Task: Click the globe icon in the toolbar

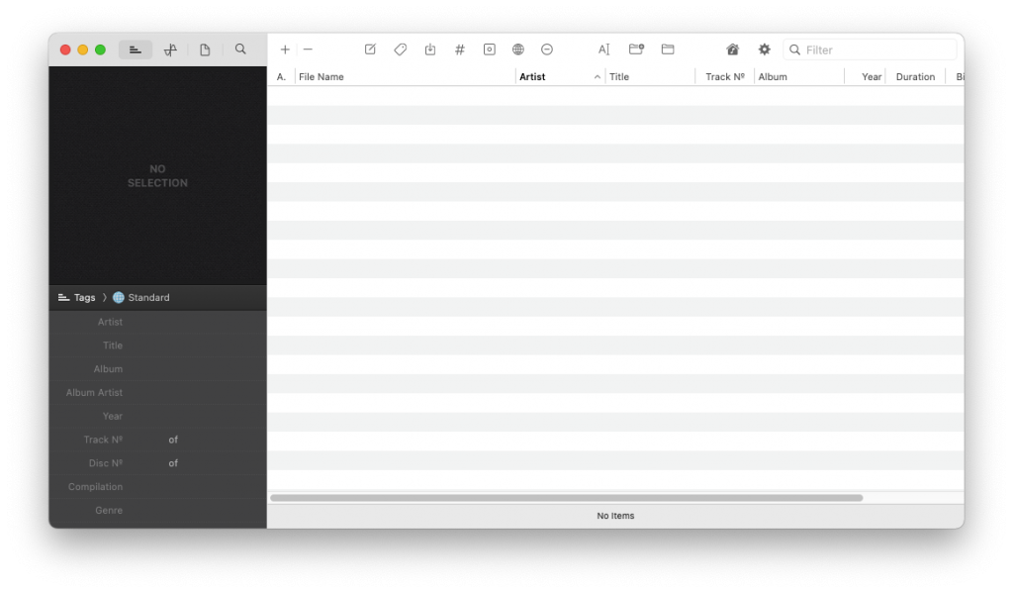Action: pos(518,49)
